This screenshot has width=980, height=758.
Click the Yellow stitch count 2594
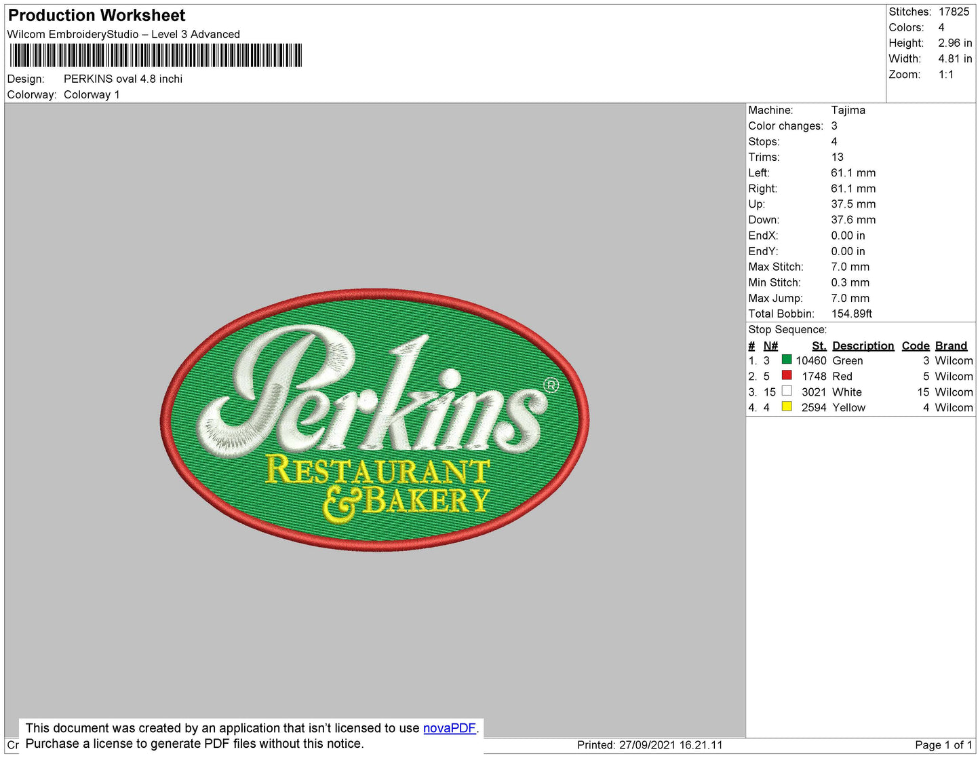(814, 407)
